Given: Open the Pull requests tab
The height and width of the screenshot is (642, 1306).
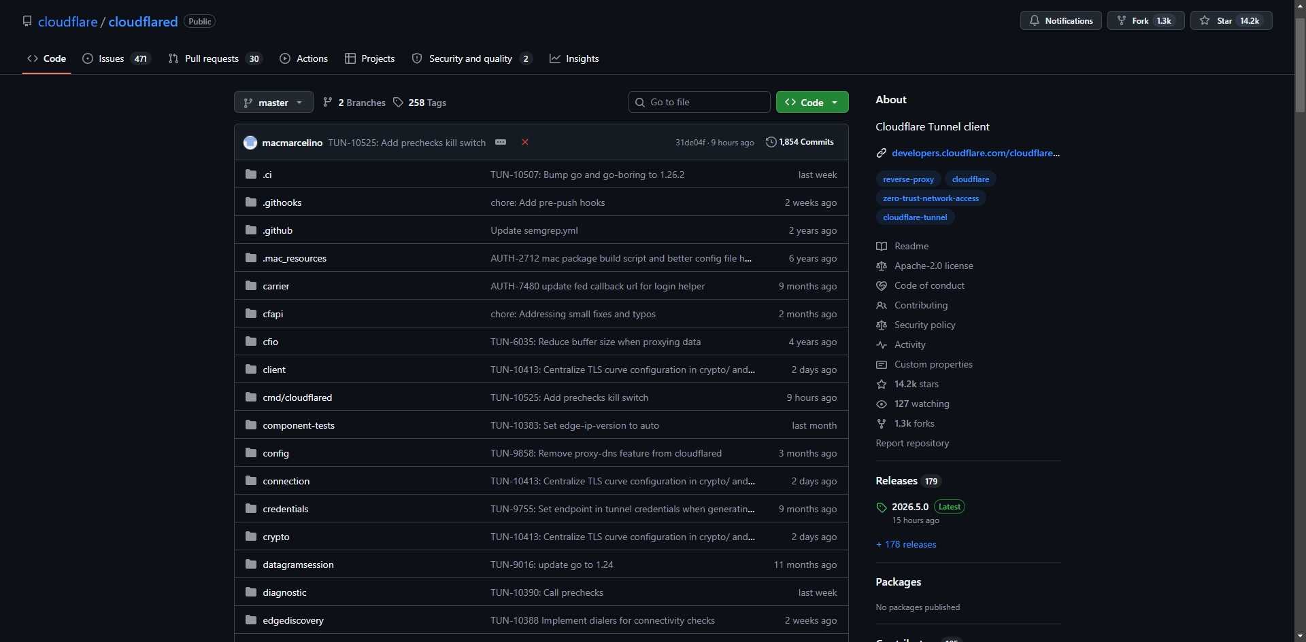Looking at the screenshot, I should pos(215,58).
